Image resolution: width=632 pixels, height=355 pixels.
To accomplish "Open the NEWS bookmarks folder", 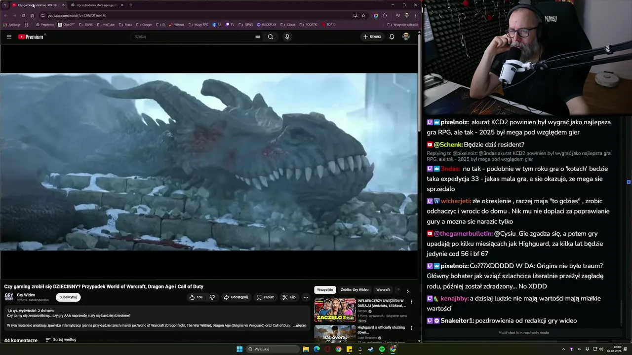I will pos(246,25).
